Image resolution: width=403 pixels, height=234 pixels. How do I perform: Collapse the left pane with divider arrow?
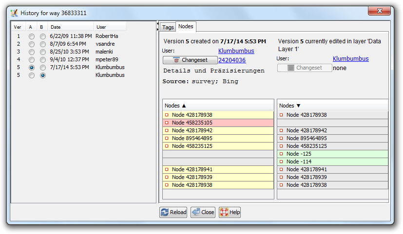(x=157, y=24)
